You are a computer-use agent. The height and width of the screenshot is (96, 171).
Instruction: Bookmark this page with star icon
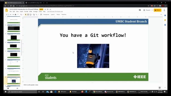click(x=149, y=6)
